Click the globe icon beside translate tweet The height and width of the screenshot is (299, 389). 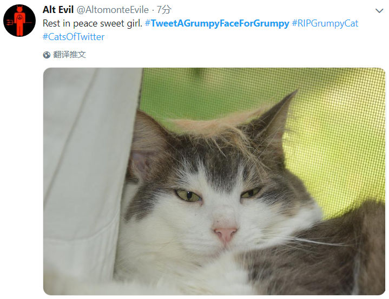pyautogui.click(x=47, y=55)
